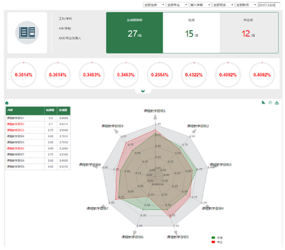The image size is (285, 250).
Task: Click radar axis label 课程教学目标3
Action: [221, 165]
